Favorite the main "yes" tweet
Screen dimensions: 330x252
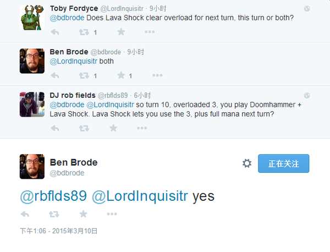click(x=83, y=214)
